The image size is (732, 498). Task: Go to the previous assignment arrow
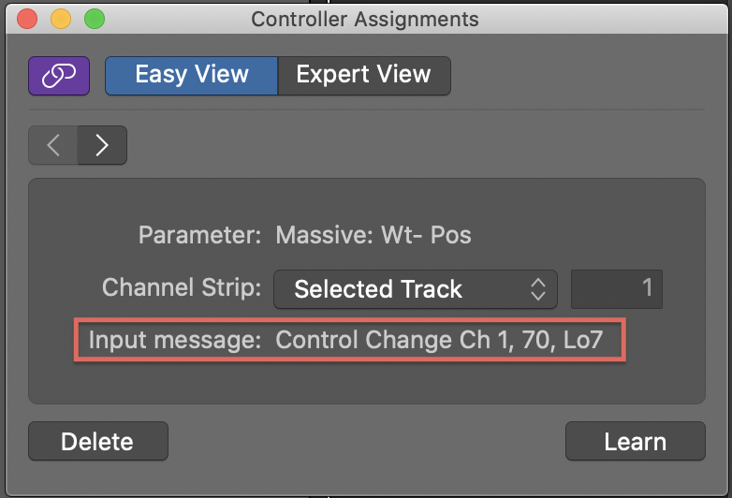click(x=53, y=145)
